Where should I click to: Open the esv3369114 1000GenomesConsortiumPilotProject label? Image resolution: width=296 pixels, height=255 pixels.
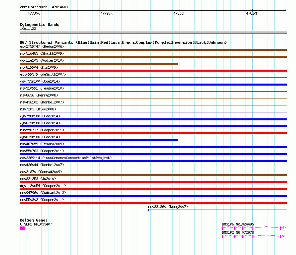coord(66,158)
